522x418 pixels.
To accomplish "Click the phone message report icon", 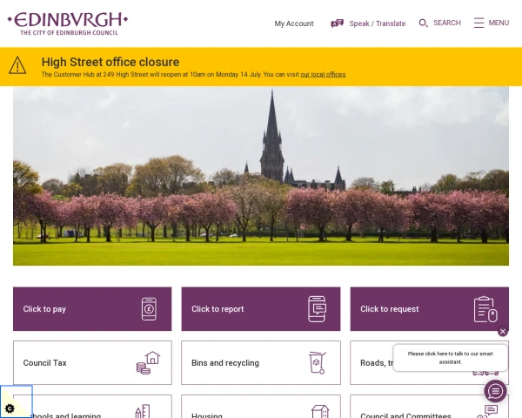I will pos(317,309).
